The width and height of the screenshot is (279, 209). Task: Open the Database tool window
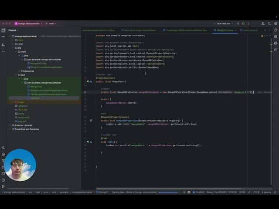pos(276,37)
